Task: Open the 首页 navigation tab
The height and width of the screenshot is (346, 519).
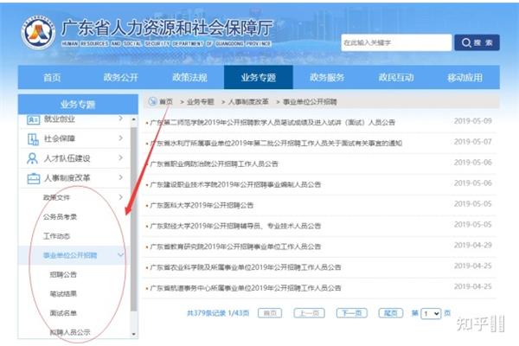Action: point(52,78)
